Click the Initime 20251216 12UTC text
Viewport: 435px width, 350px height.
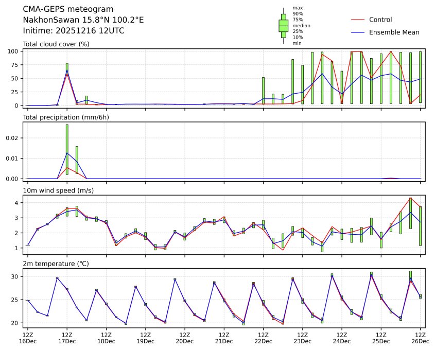(x=74, y=31)
